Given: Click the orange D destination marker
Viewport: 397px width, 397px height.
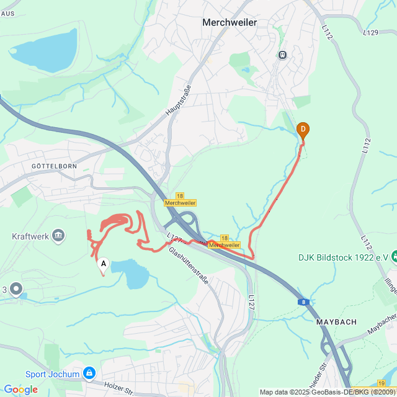Looking at the screenshot, I should (x=303, y=131).
